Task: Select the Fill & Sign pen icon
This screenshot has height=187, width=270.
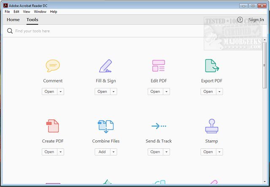Action: [x=105, y=66]
